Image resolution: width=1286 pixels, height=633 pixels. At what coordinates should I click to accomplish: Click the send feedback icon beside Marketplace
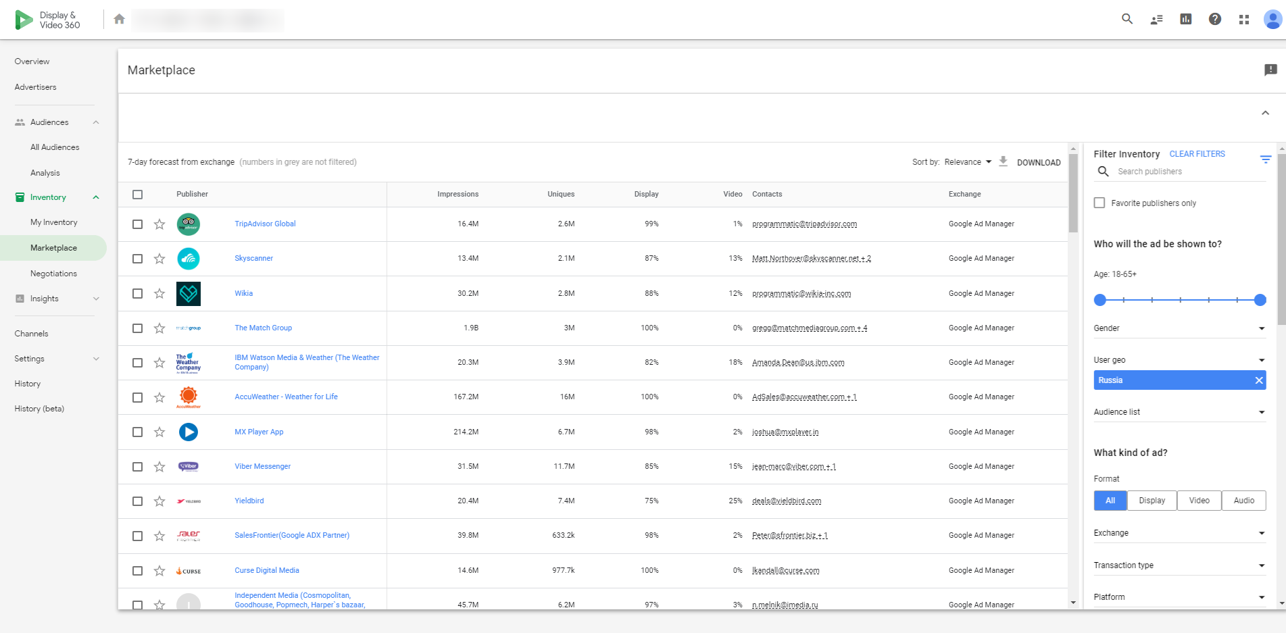(x=1270, y=70)
